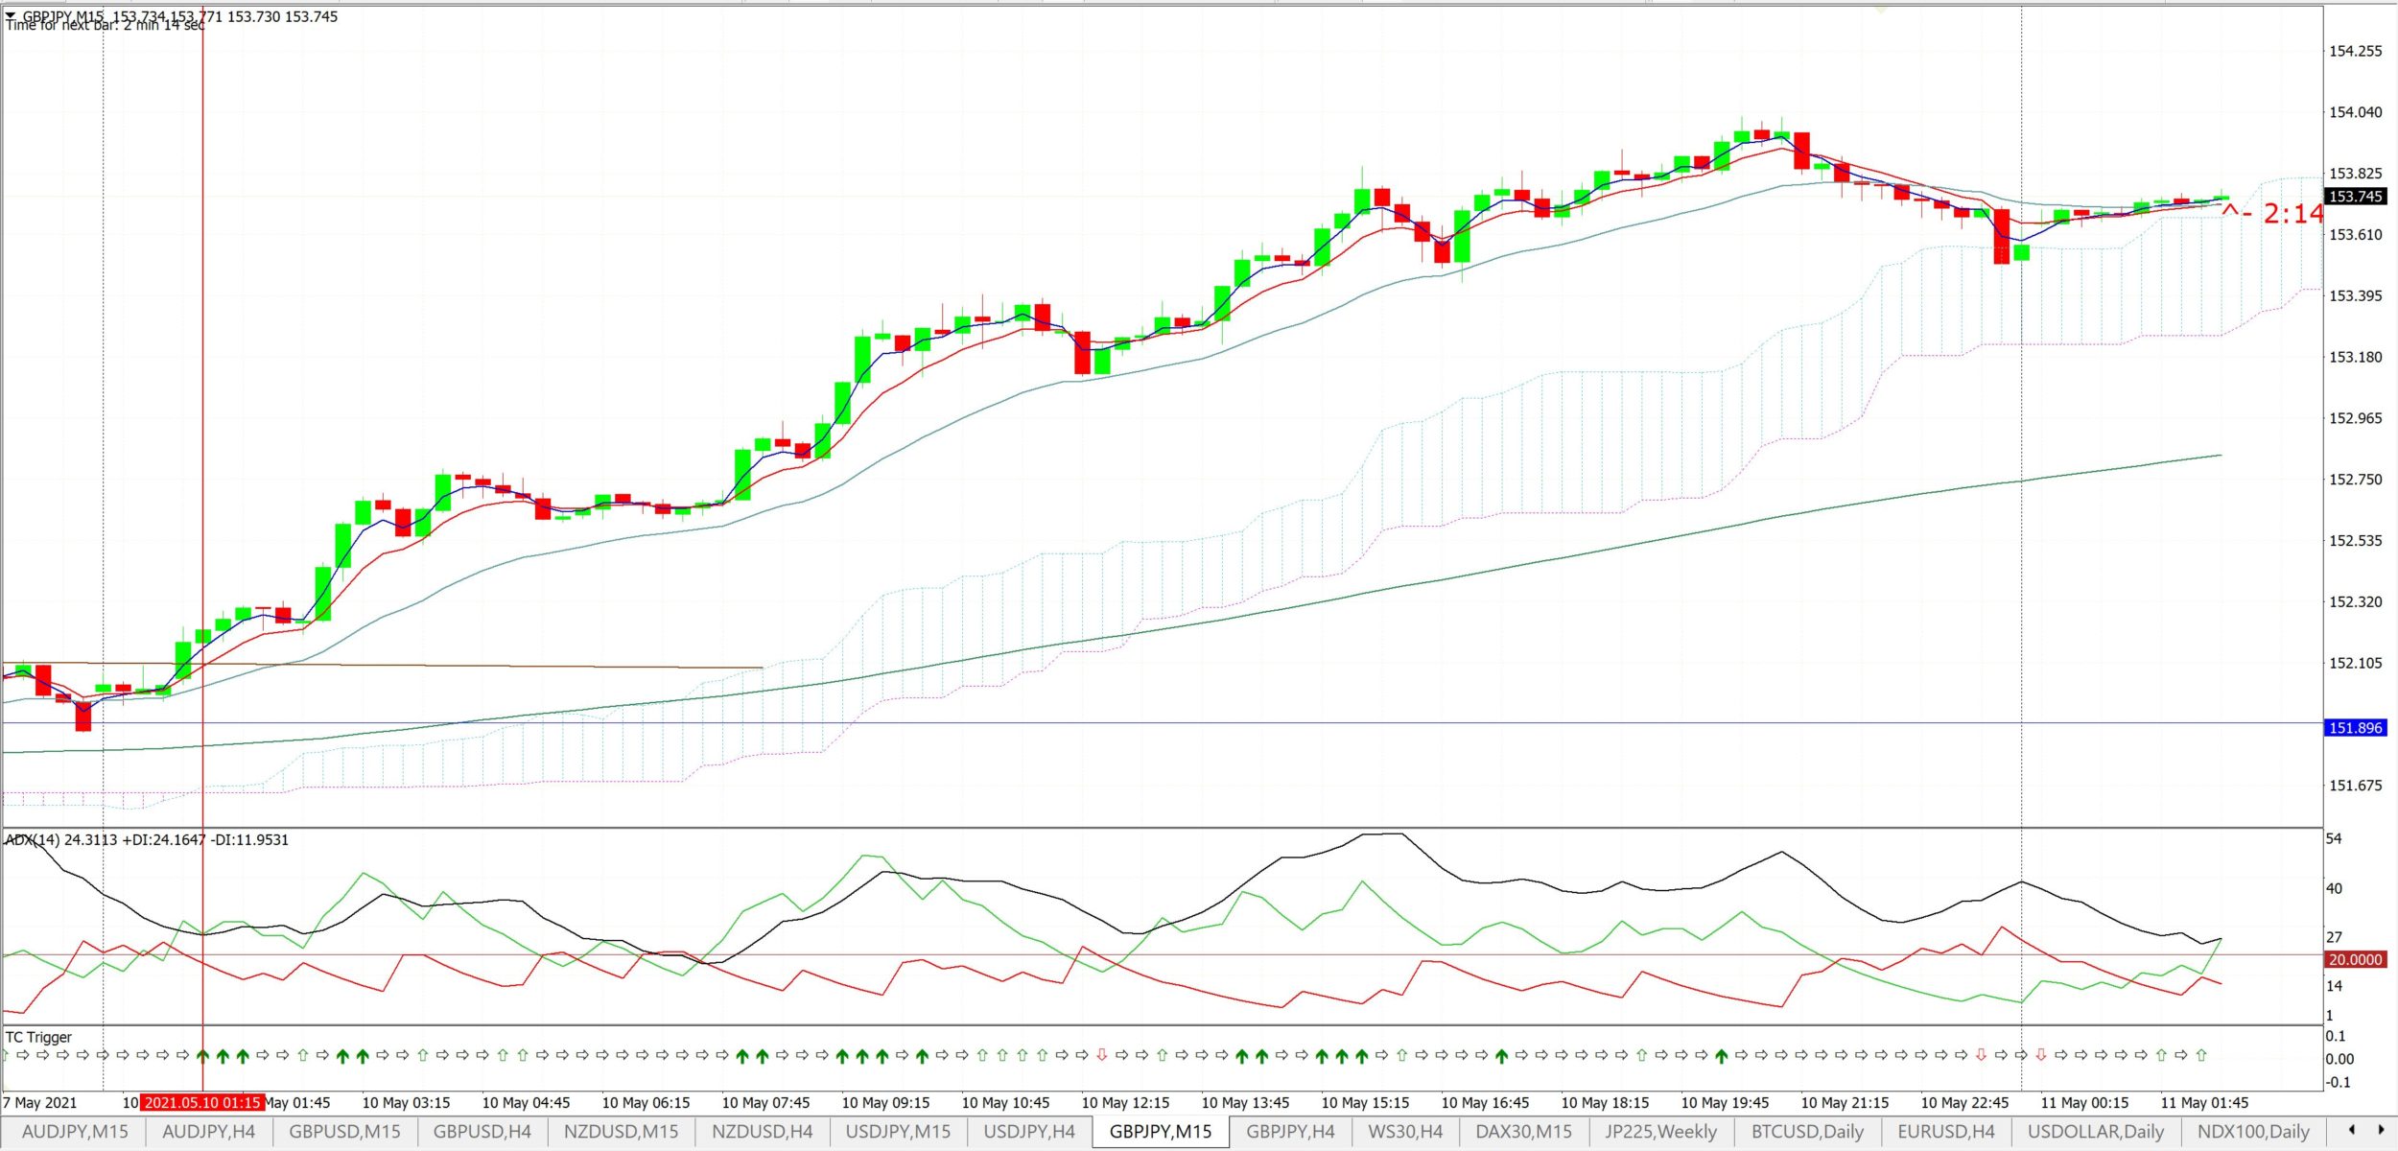Click the active GBPJPY,M15 tab
Image resolution: width=2398 pixels, height=1151 pixels.
(1161, 1132)
